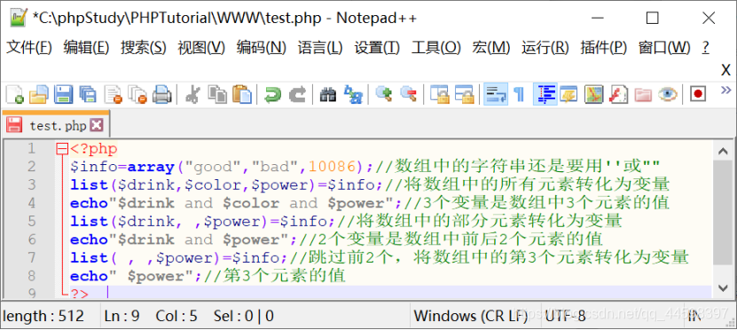The height and width of the screenshot is (330, 737).
Task: Open the 搜索(S) menu
Action: coord(144,48)
